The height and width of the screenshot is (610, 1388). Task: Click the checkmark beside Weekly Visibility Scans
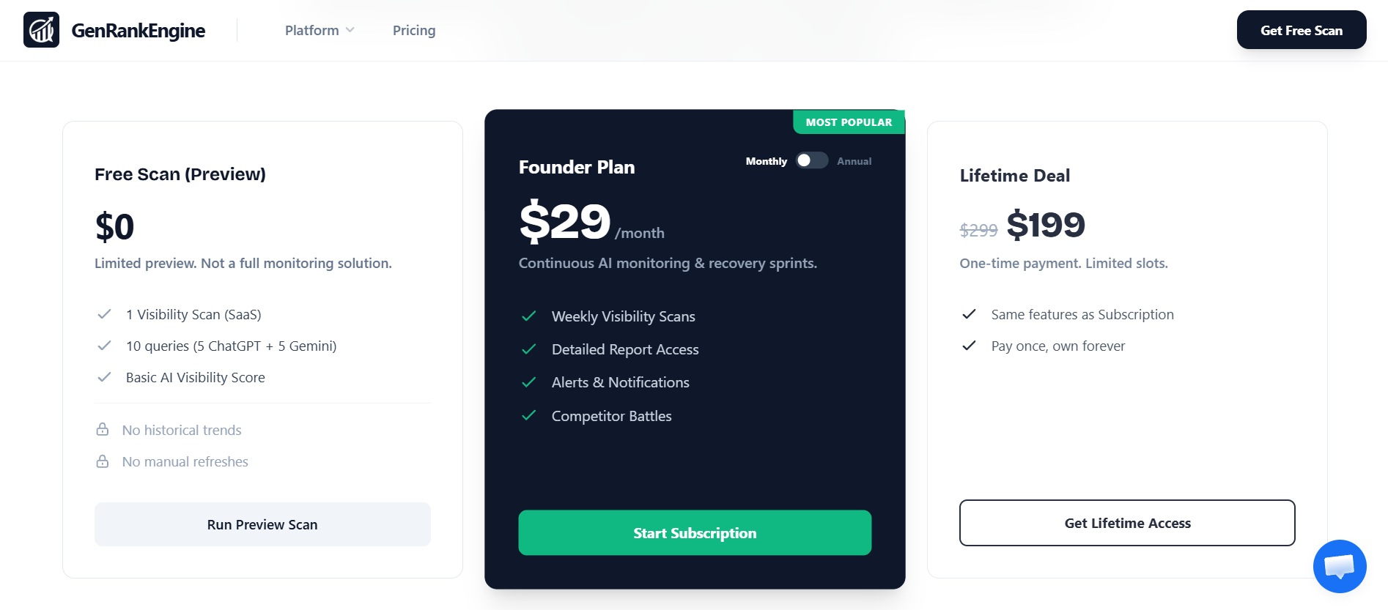coord(529,316)
